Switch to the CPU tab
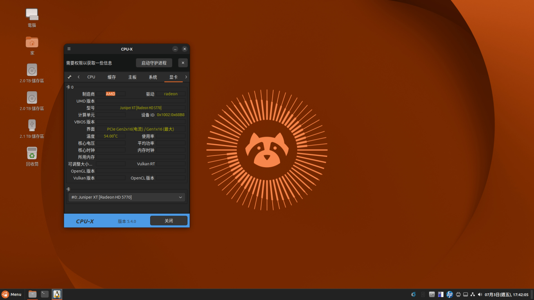 (x=91, y=77)
